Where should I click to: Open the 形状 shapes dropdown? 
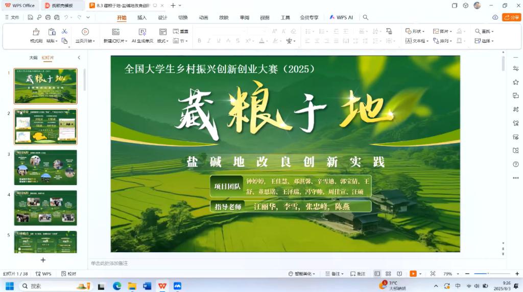click(x=415, y=31)
